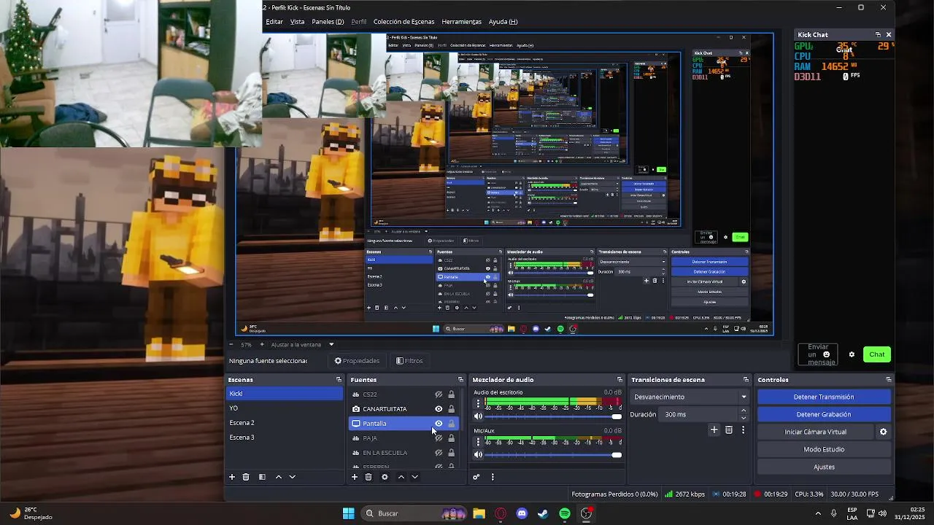This screenshot has height=525, width=934.
Task: Zoom in preview with plus icon
Action: (x=262, y=344)
